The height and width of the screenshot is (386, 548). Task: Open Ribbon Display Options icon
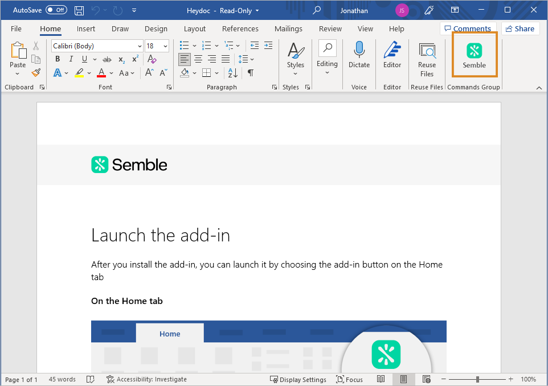[455, 10]
